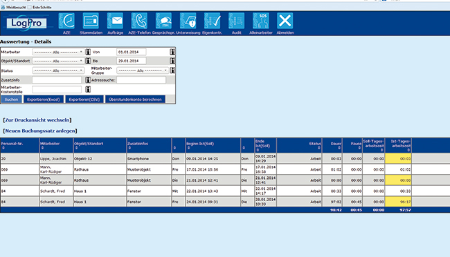This screenshot has width=450, height=257.
Task: Click the Abmelden X logout icon
Action: [285, 21]
